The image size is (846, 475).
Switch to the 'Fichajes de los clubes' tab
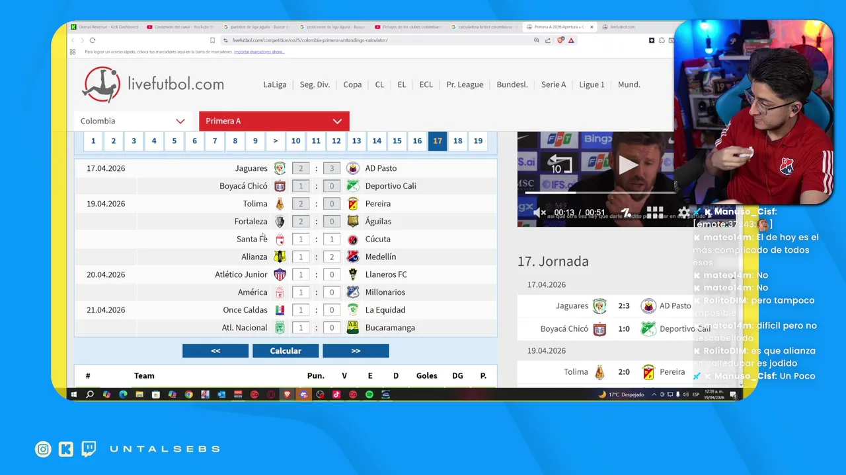pos(408,27)
